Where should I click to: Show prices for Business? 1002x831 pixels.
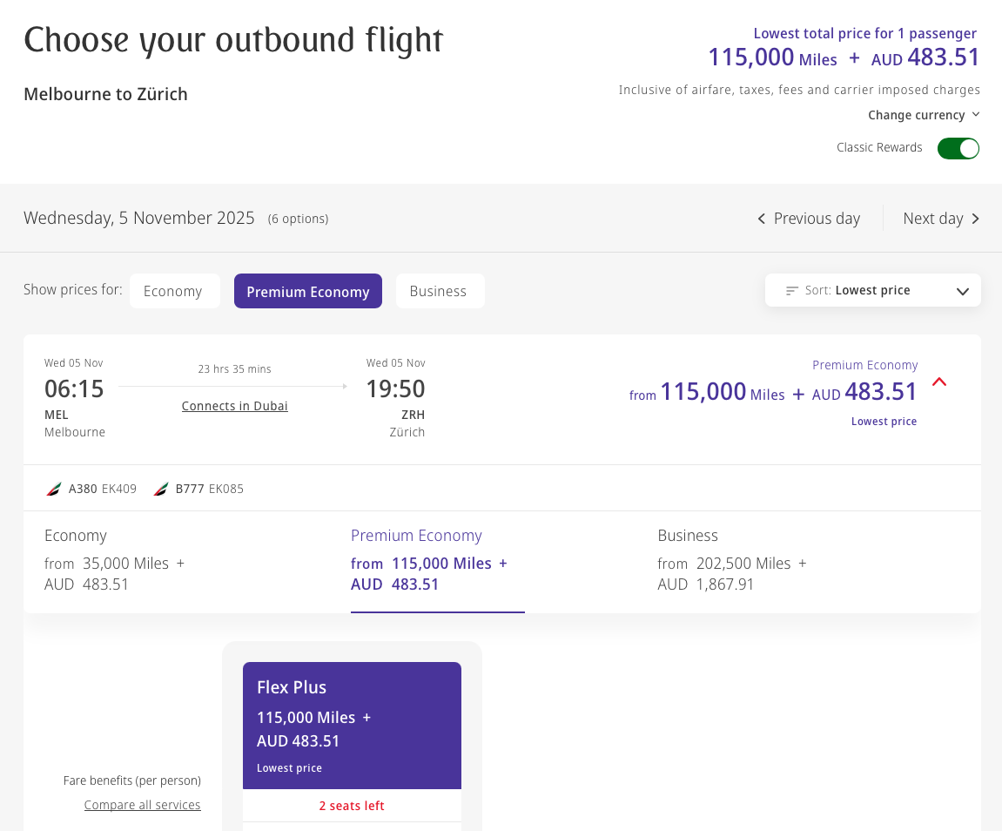pos(440,291)
